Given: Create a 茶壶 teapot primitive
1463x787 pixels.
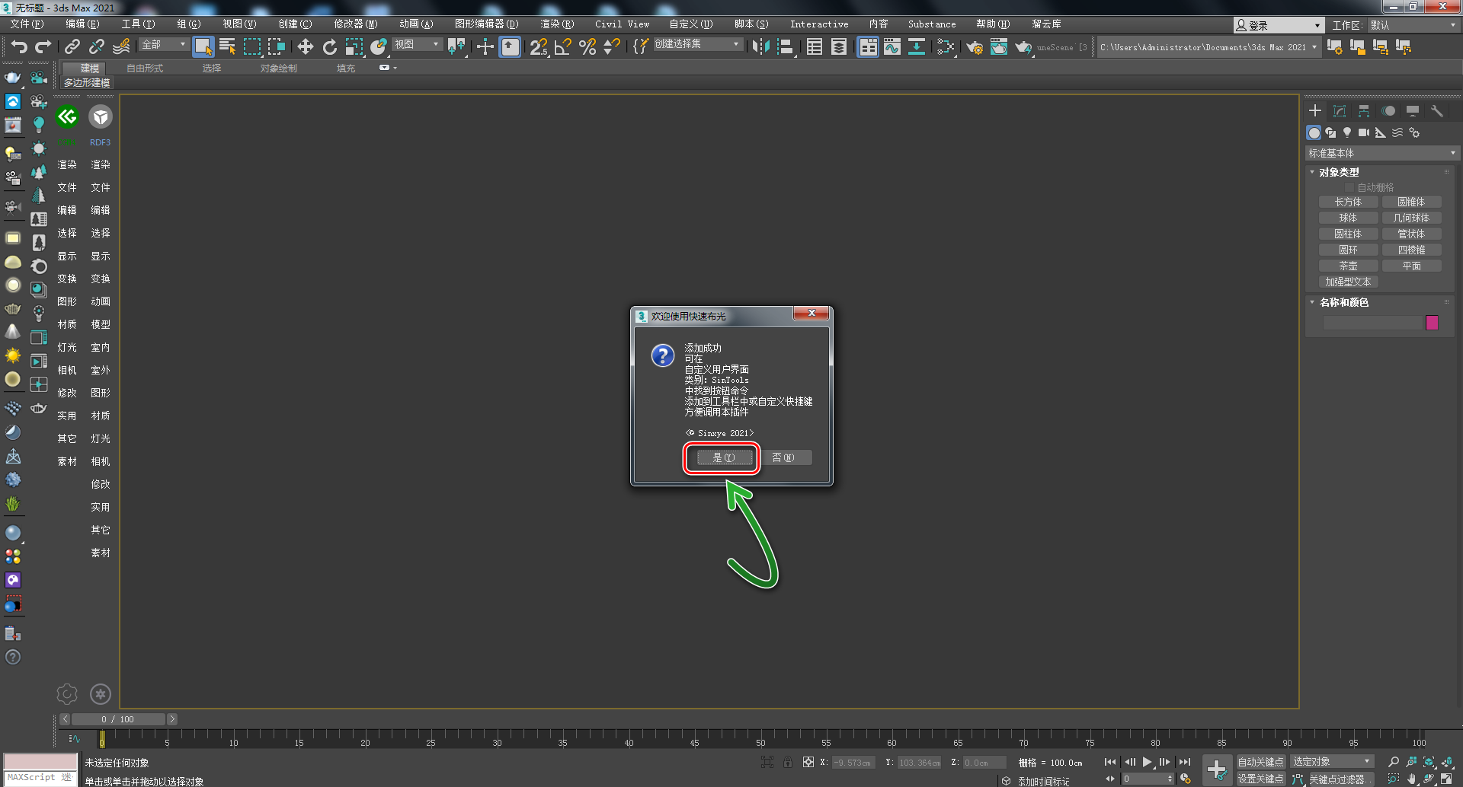Looking at the screenshot, I should point(1348,266).
